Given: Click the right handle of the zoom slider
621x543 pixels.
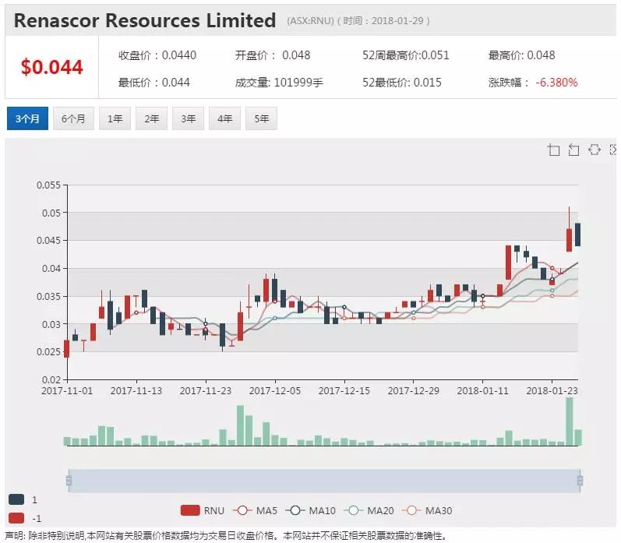Looking at the screenshot, I should pyautogui.click(x=580, y=481).
